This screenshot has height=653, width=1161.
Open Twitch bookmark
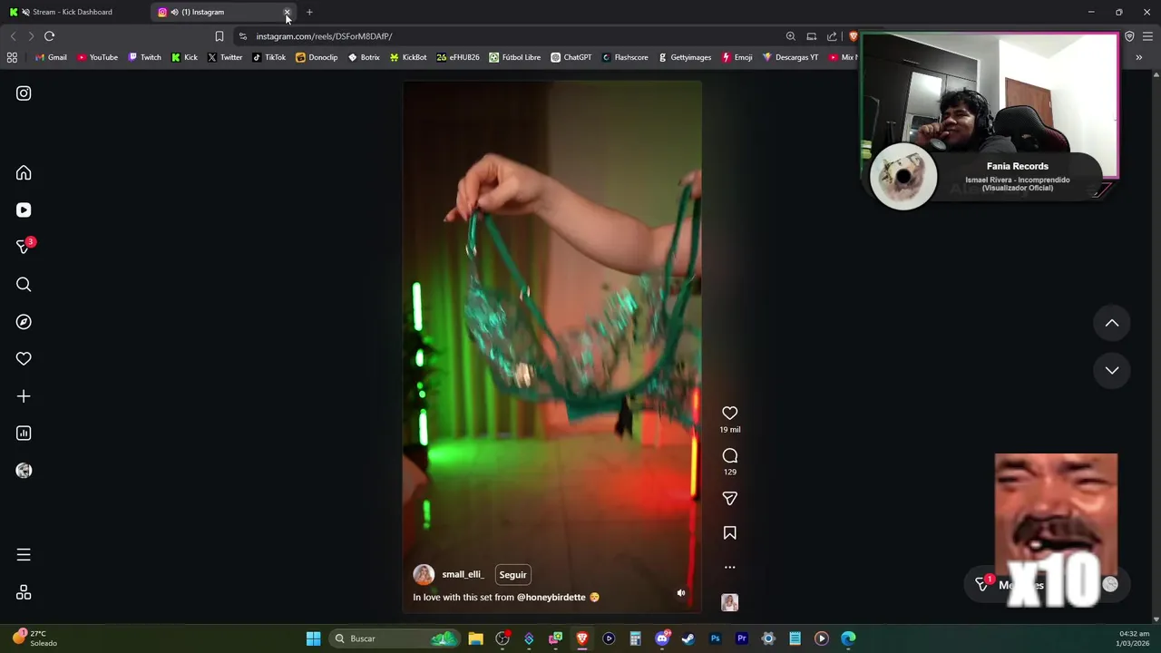click(144, 57)
